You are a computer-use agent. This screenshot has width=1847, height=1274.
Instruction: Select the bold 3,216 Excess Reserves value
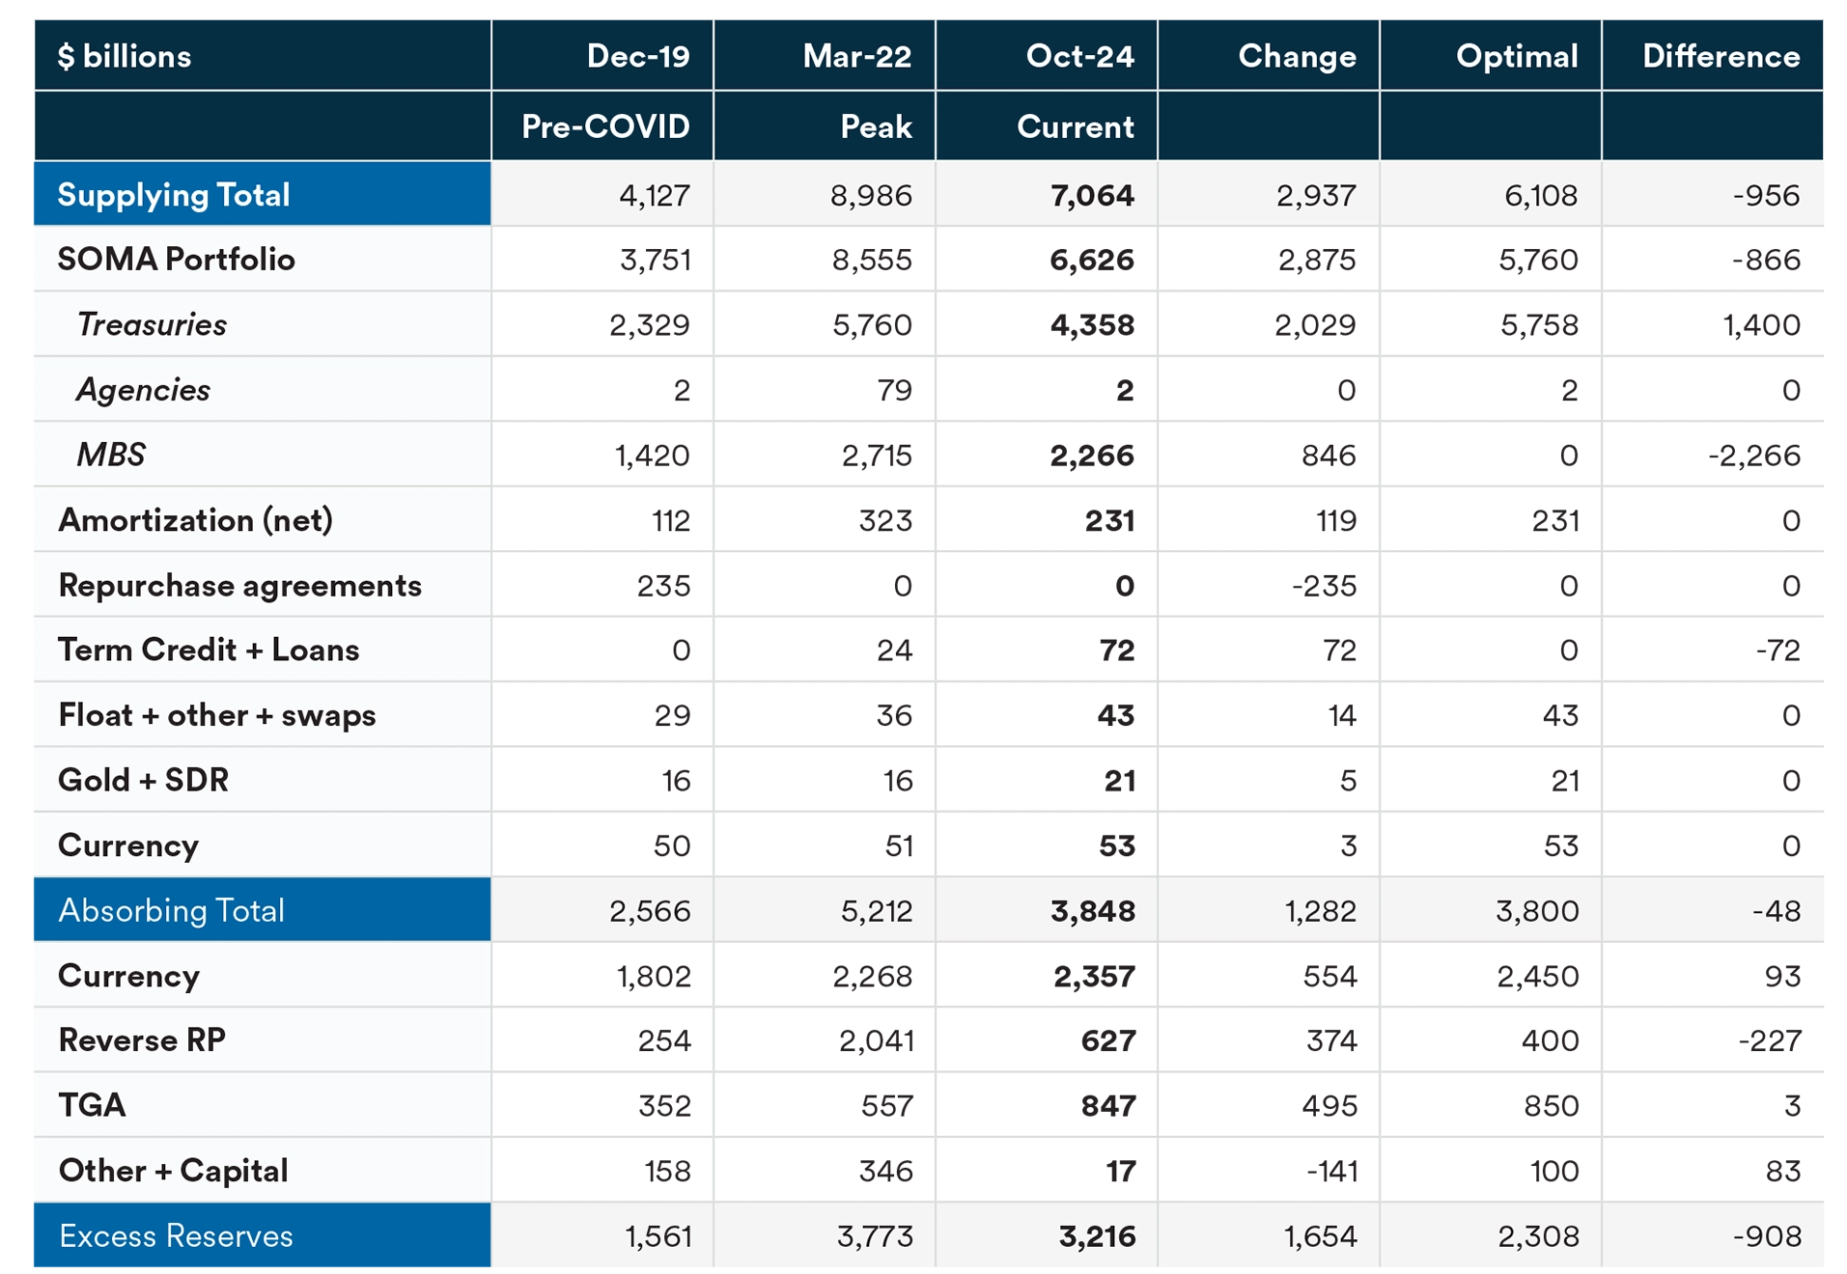(x=1097, y=1236)
